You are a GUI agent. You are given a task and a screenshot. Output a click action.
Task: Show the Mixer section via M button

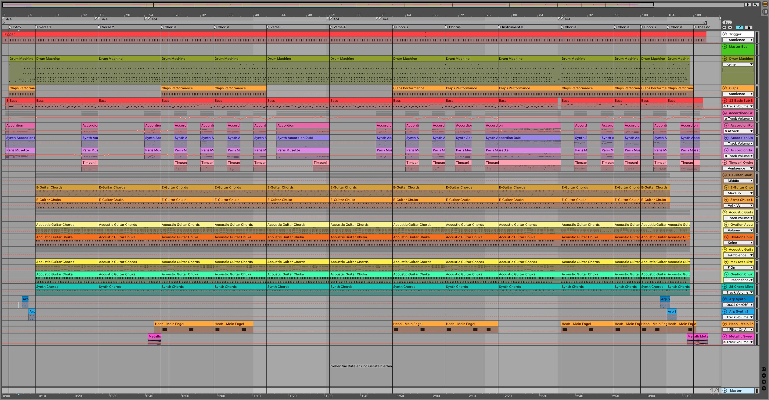pos(764,382)
